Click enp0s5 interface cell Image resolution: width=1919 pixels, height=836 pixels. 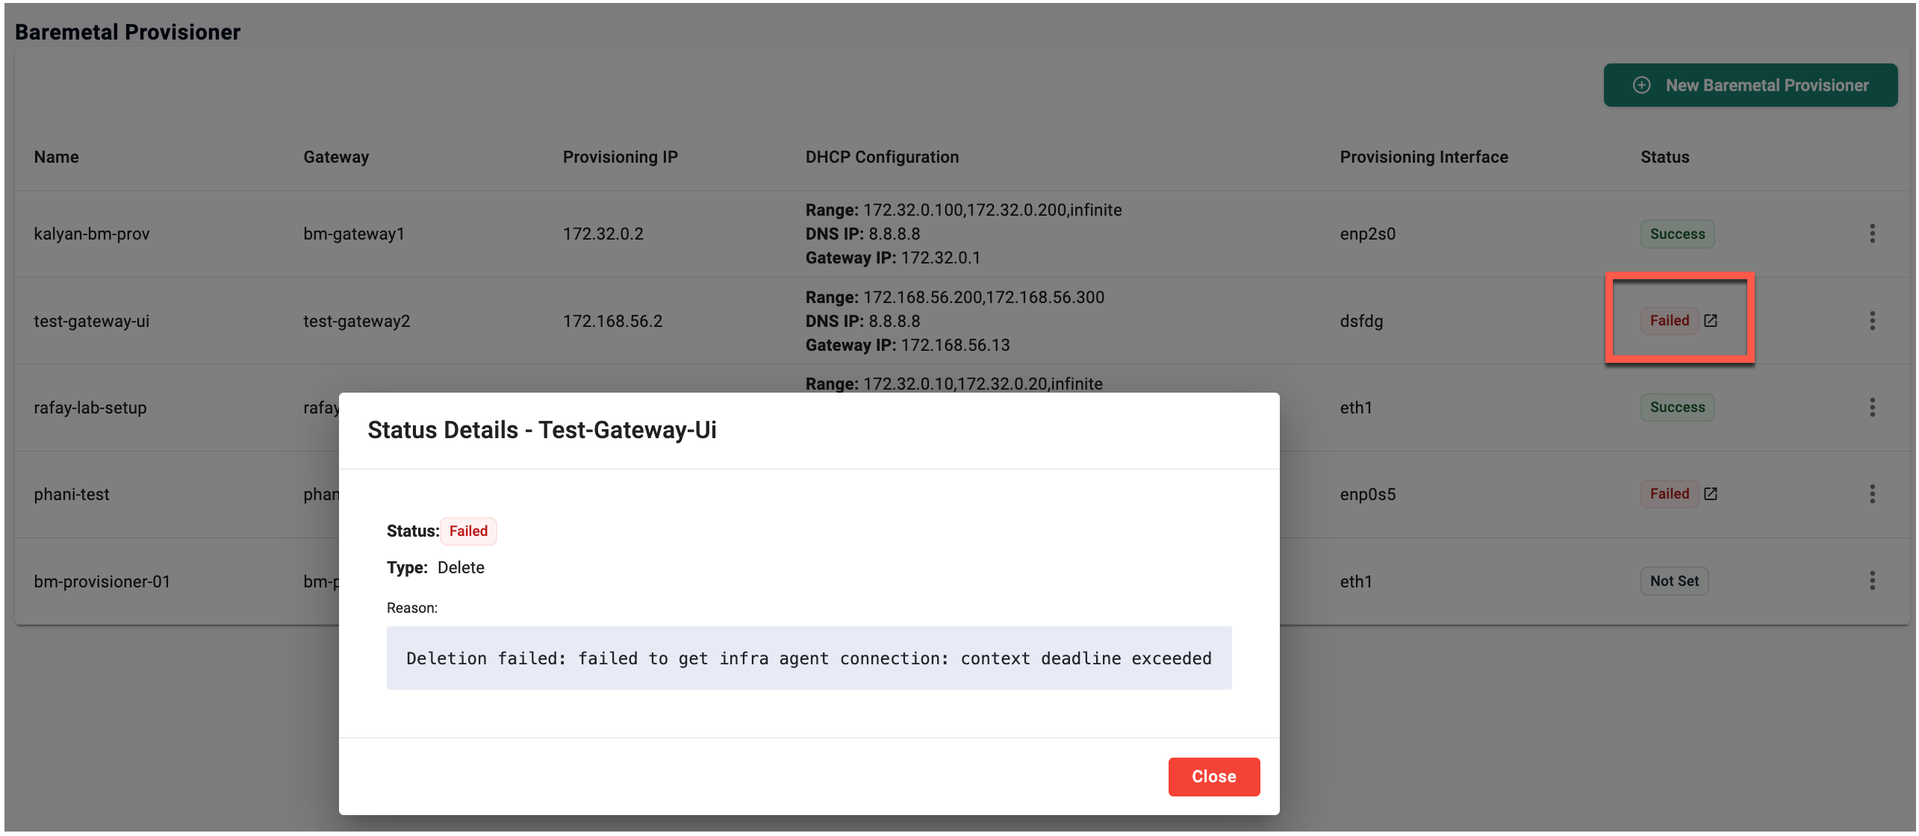click(1367, 494)
